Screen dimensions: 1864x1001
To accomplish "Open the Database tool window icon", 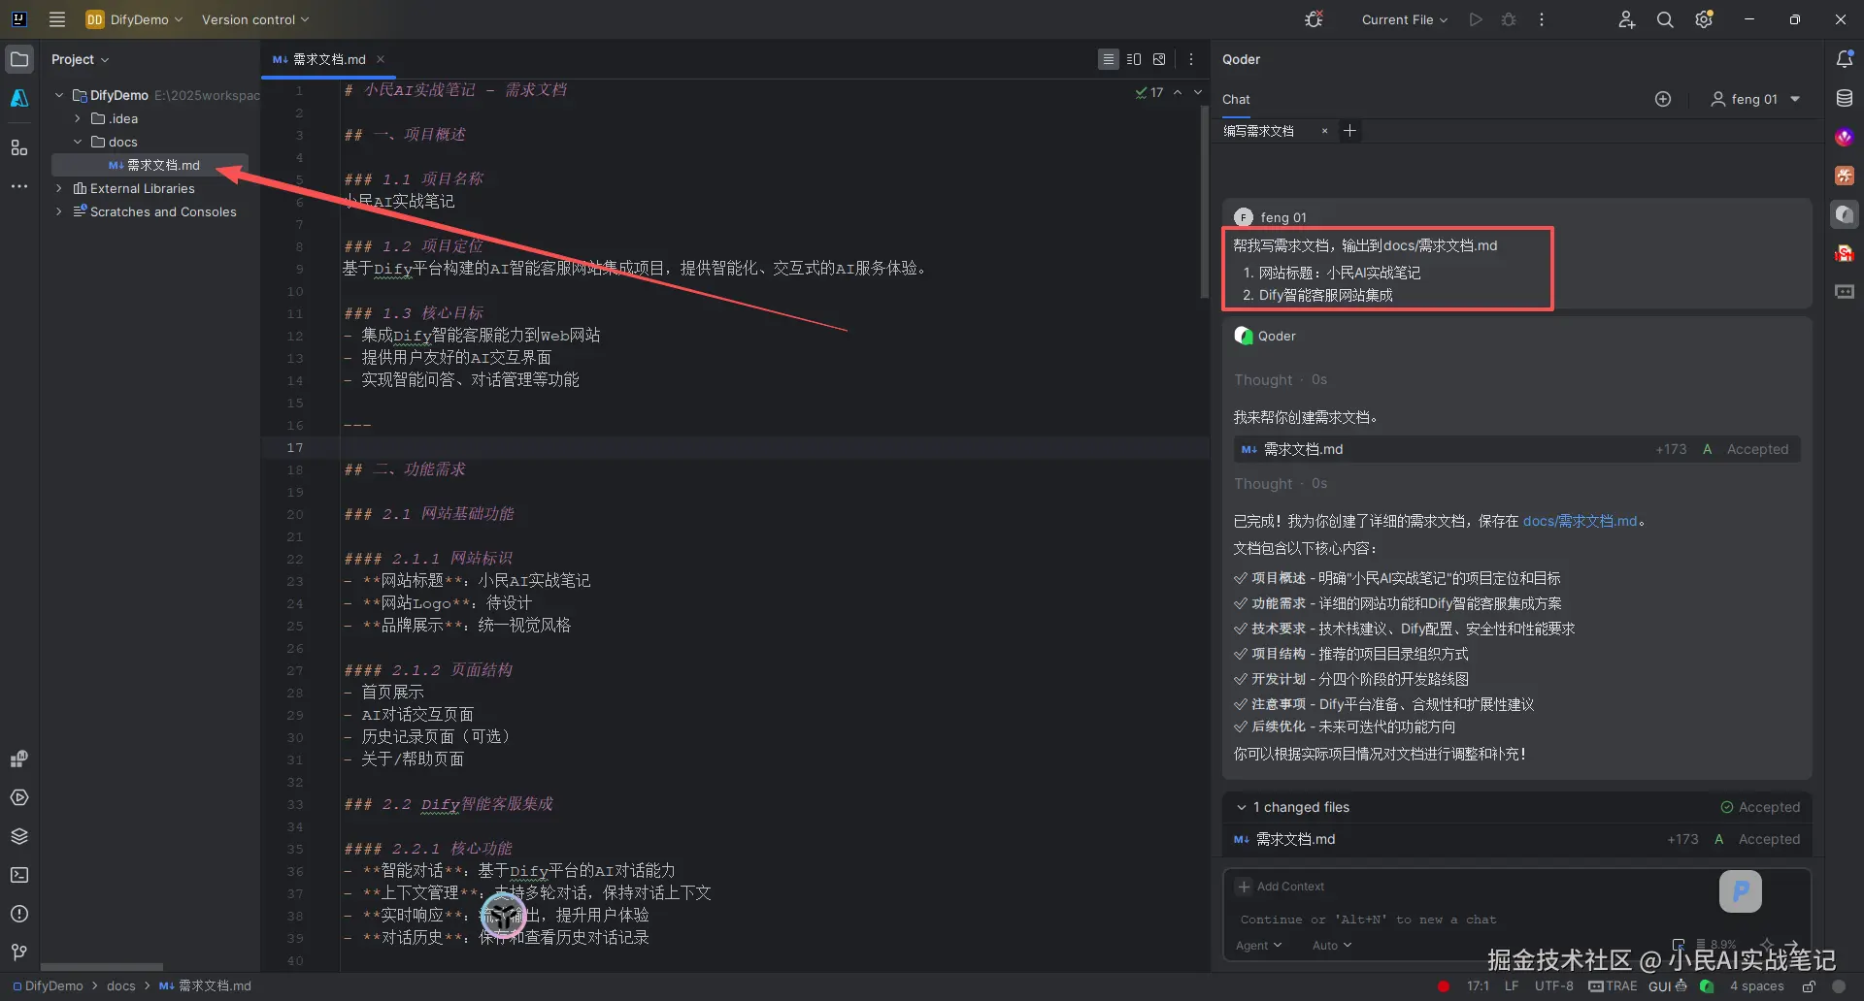I will point(1845,98).
